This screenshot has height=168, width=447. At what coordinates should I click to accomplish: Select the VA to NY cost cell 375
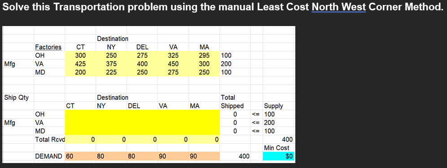click(x=111, y=64)
